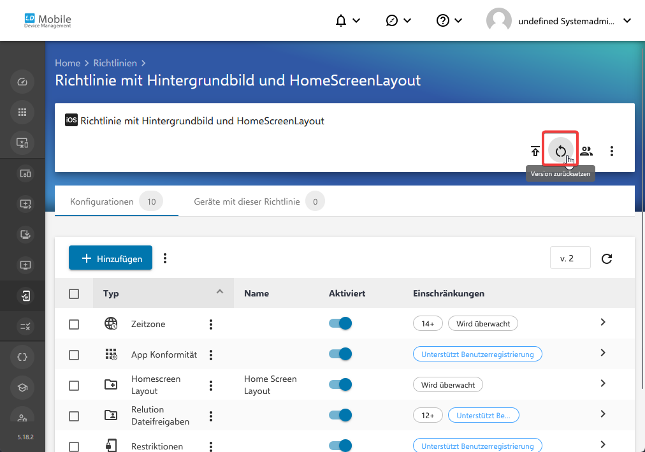Disable the Homescreen Layout activation toggle
Screen dimensions: 645x452
pos(340,384)
